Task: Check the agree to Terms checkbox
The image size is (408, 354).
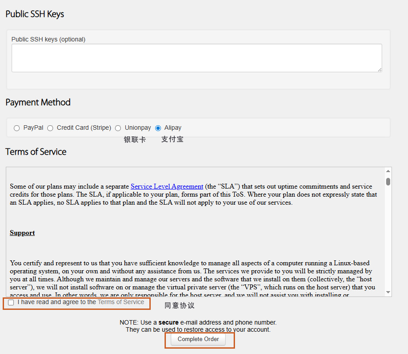Action: click(11, 303)
